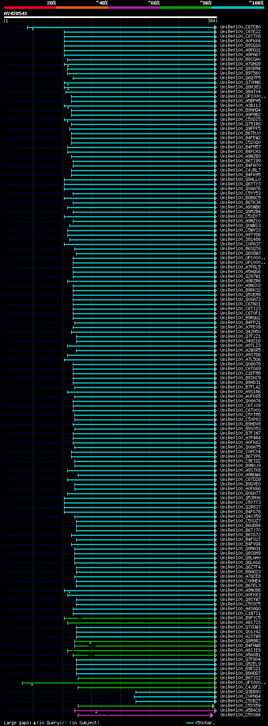Click hit label UniRef100_Q94LL0
The width and height of the screenshot is (268, 726).
tap(240, 180)
